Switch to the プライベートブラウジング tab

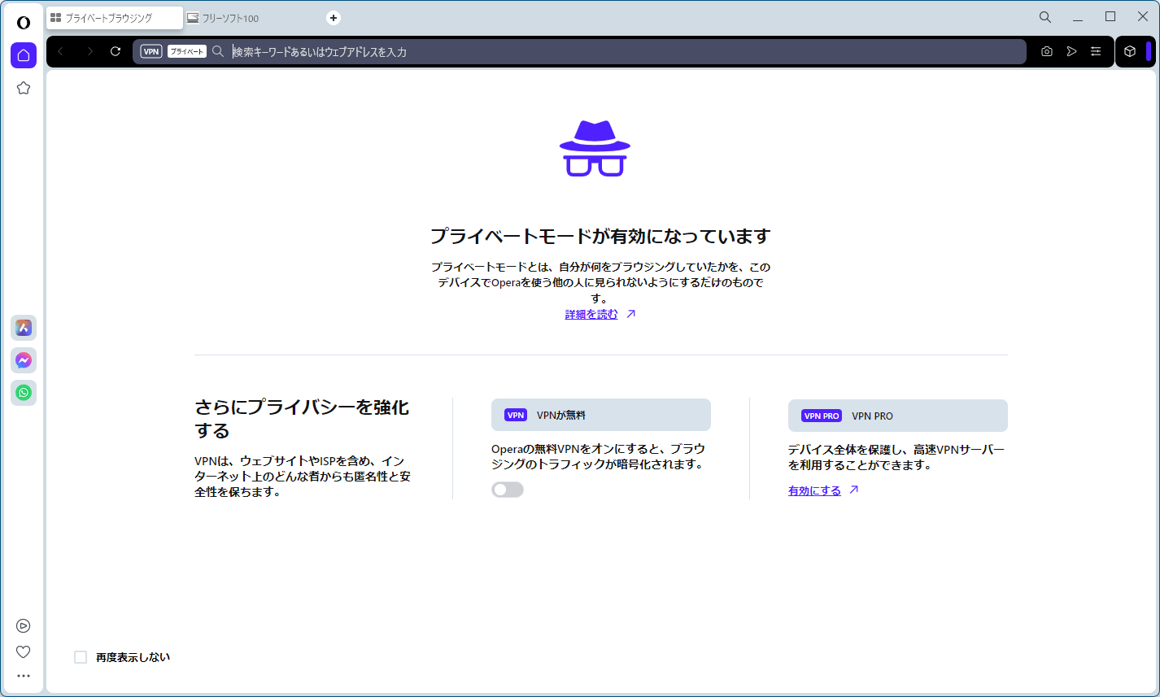pos(115,18)
